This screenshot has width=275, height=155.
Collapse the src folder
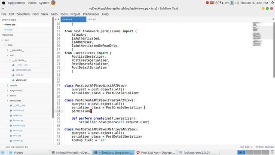[3, 40]
